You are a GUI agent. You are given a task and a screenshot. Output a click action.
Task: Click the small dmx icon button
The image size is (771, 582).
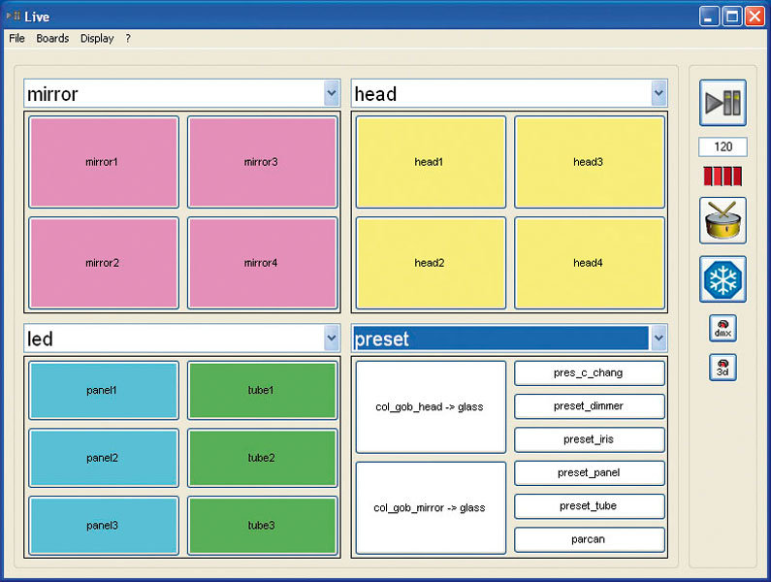pyautogui.click(x=723, y=329)
